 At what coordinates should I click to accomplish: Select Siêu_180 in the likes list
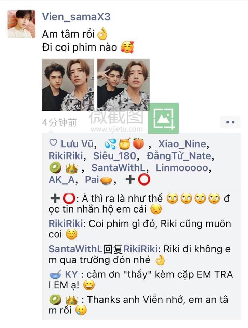(x=114, y=156)
